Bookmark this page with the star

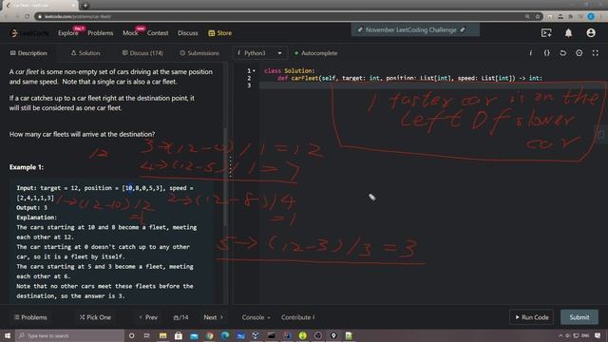[x=538, y=17]
